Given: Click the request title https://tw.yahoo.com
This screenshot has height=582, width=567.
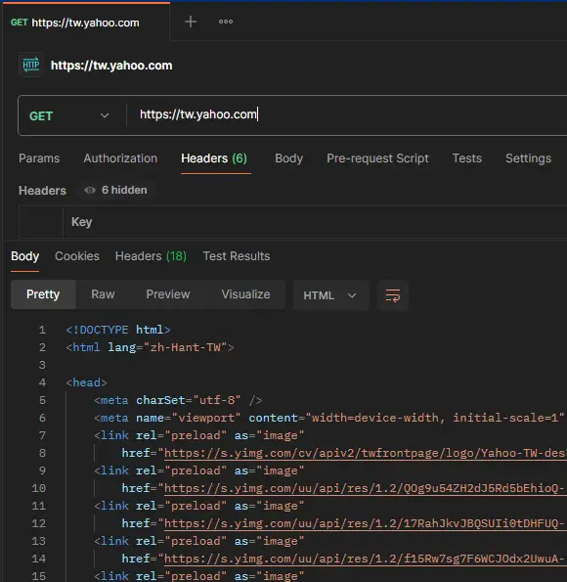Looking at the screenshot, I should (111, 66).
